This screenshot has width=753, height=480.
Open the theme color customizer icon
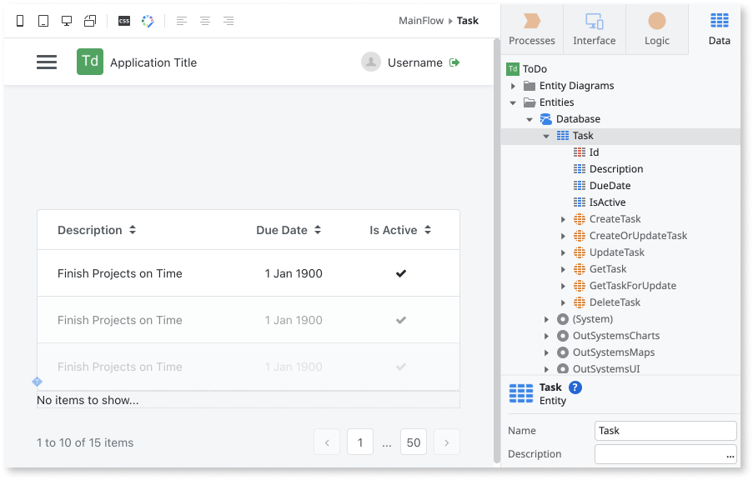pyautogui.click(x=148, y=21)
